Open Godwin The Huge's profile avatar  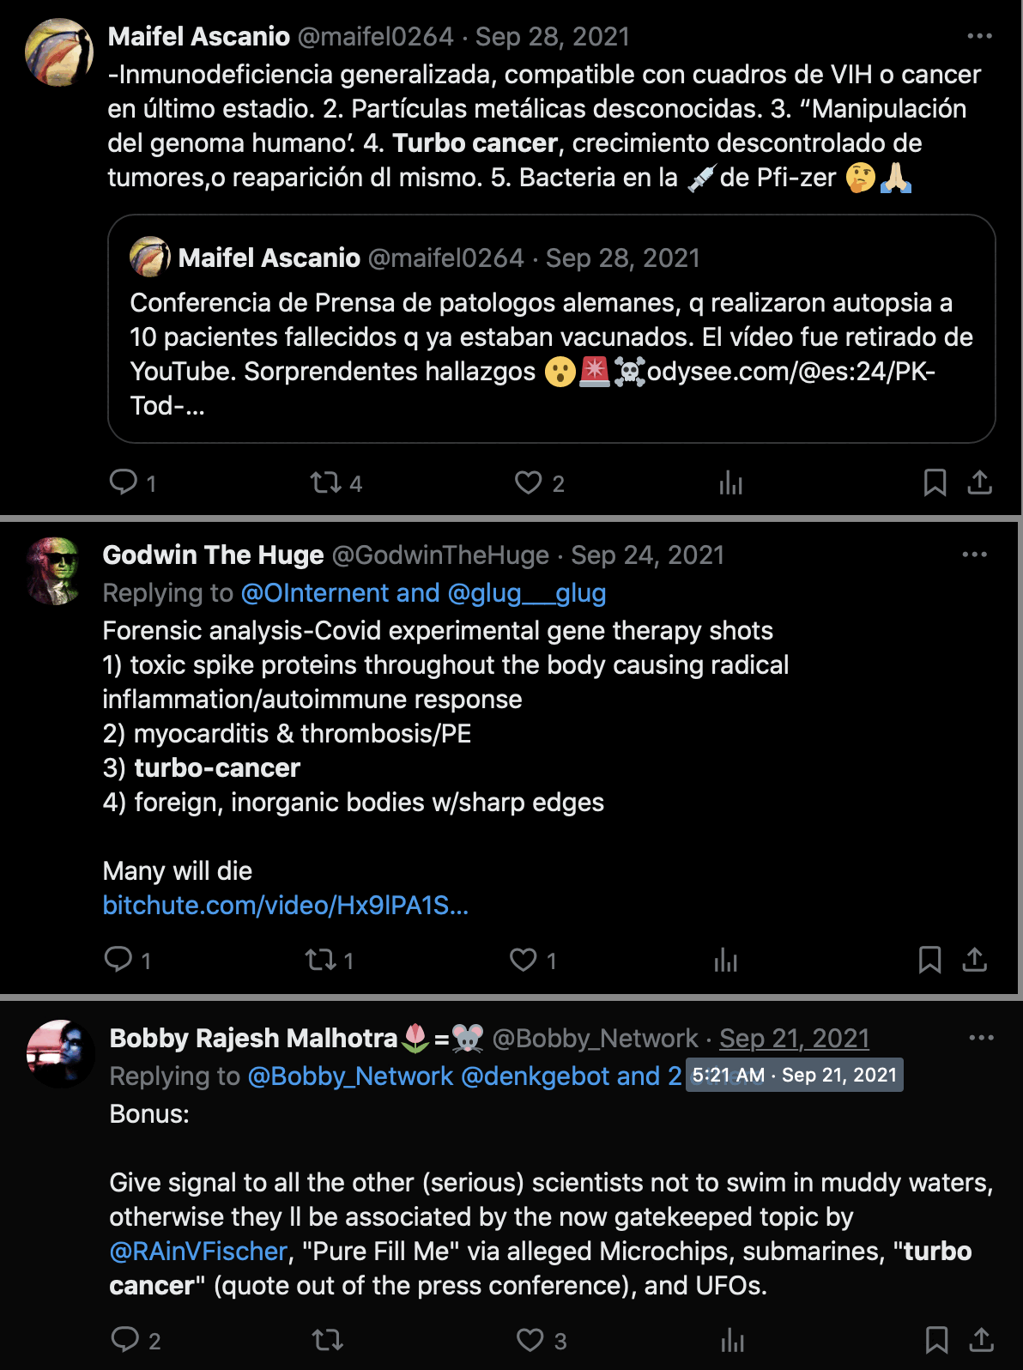click(x=55, y=571)
